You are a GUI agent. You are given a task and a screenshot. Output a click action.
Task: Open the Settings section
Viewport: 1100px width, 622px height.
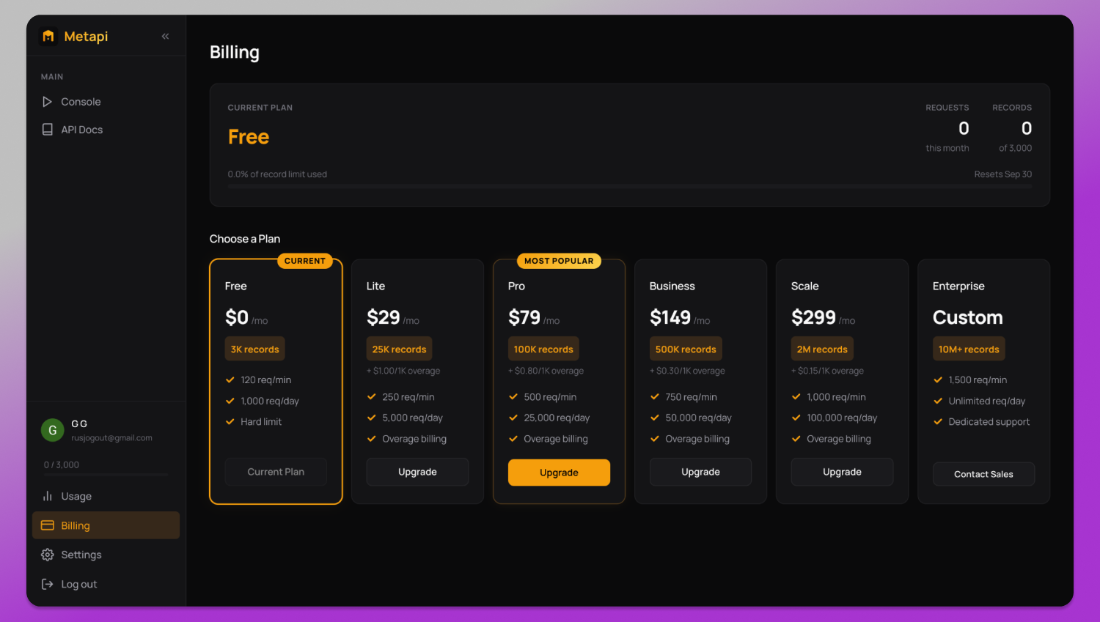pyautogui.click(x=106, y=555)
